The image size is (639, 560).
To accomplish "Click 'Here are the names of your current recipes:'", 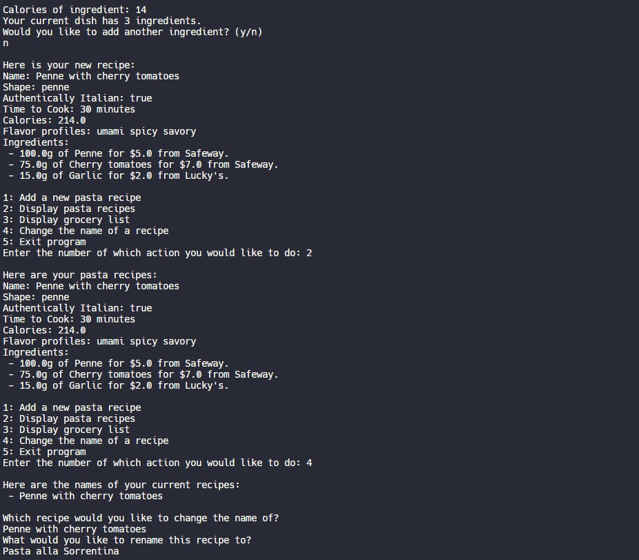I will [121, 485].
